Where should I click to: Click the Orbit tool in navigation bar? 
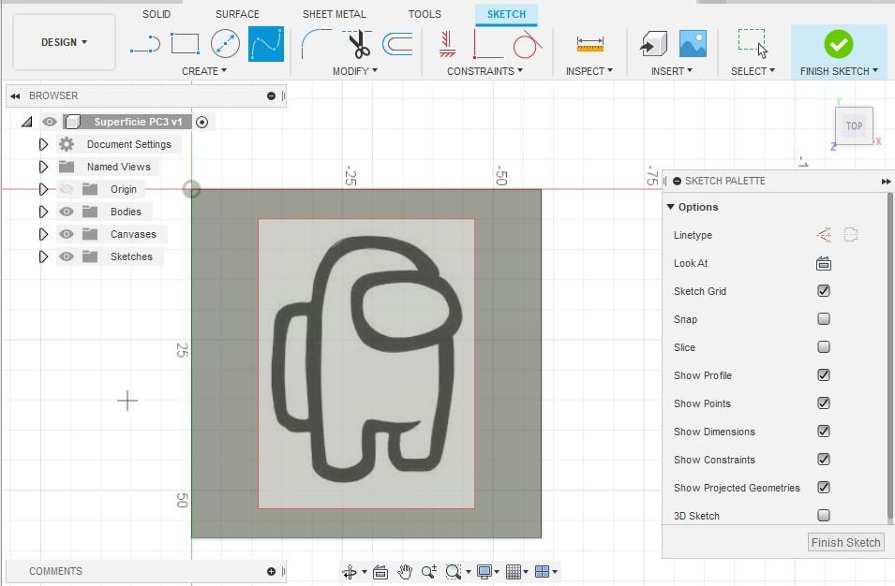pyautogui.click(x=350, y=571)
